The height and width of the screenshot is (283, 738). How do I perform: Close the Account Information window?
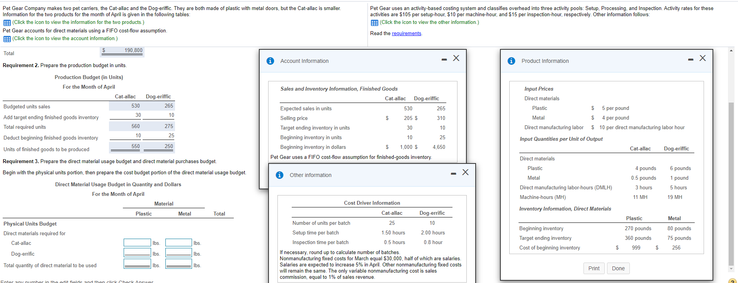(456, 58)
